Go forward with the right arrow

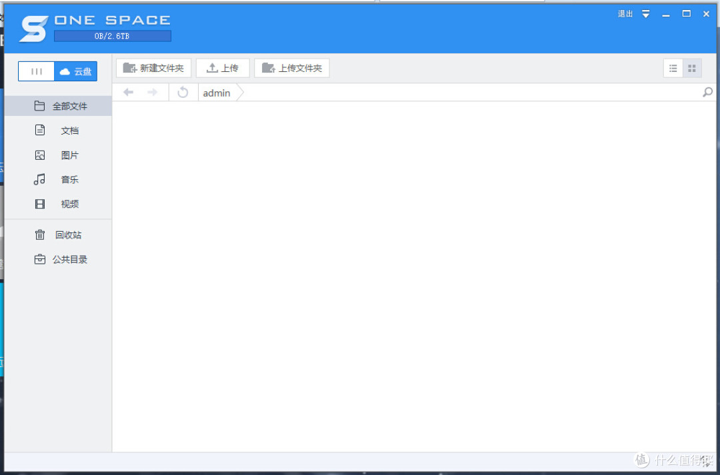[152, 92]
